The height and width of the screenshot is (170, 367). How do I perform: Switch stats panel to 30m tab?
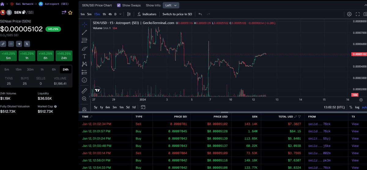(30, 69)
